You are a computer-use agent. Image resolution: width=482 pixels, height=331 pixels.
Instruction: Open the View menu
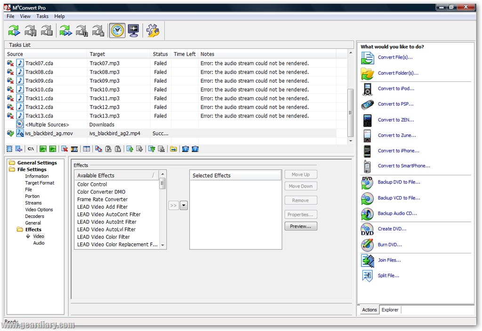[x=25, y=16]
